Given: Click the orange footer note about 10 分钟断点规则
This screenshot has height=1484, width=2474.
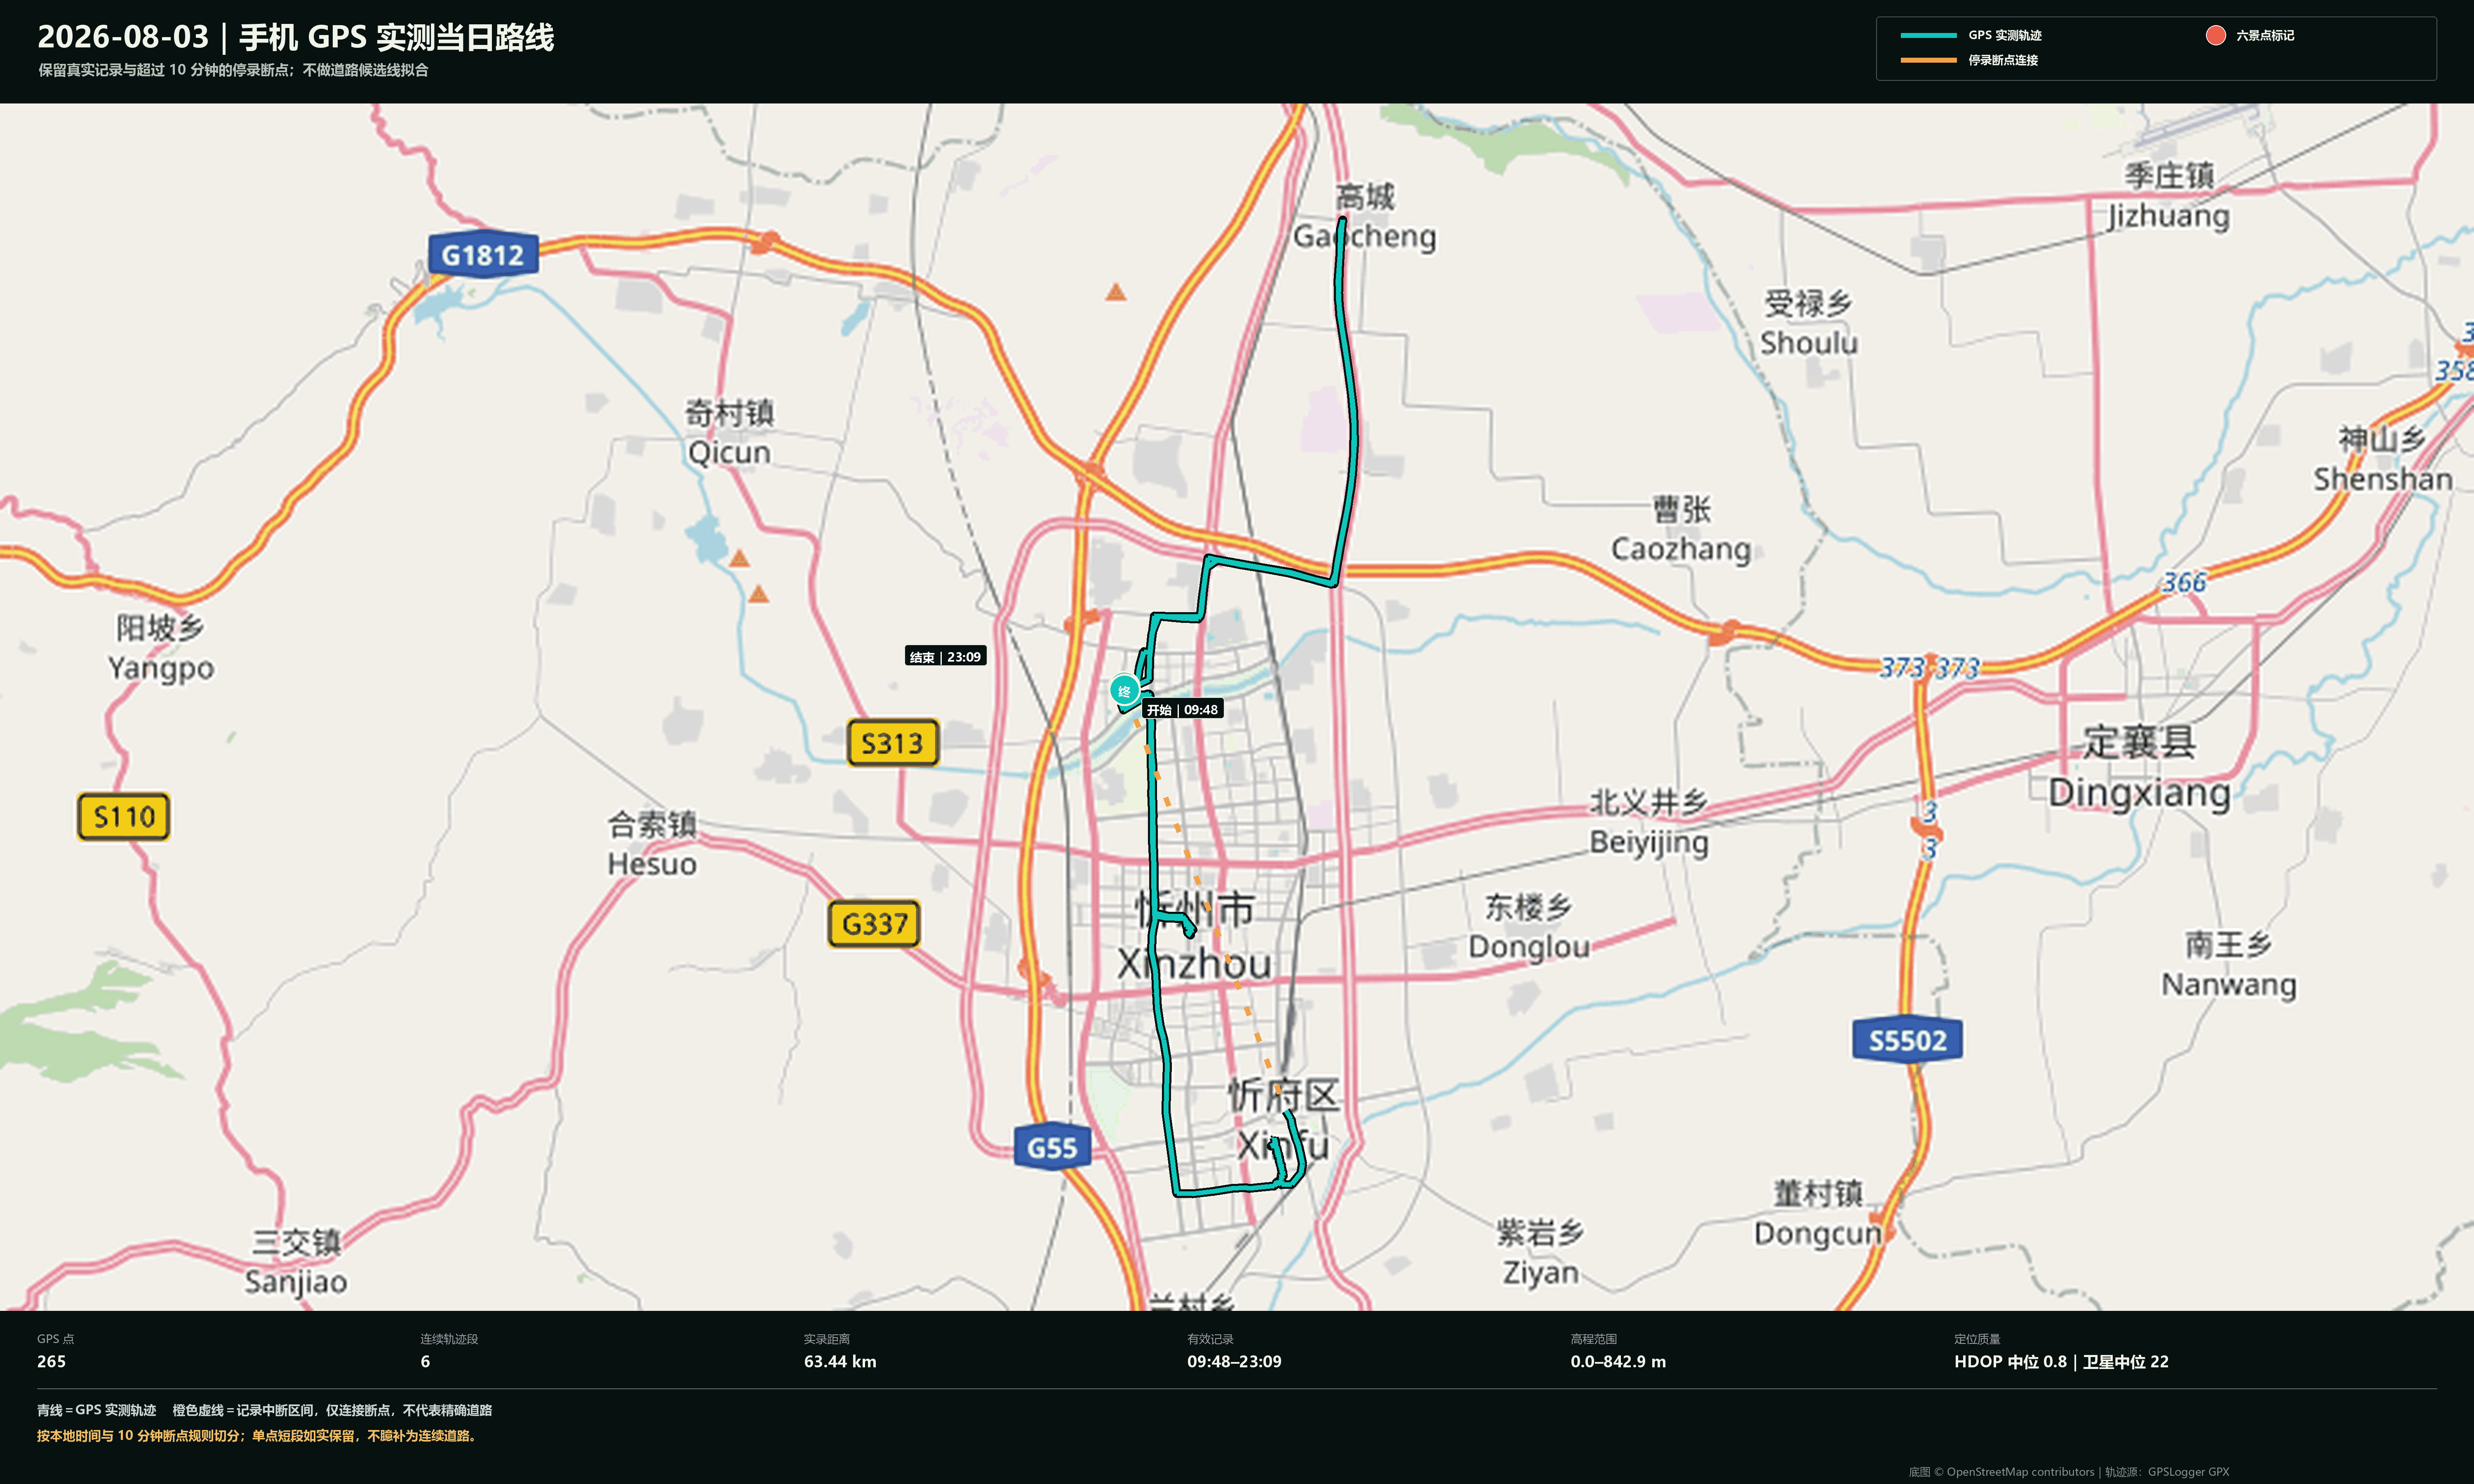Looking at the screenshot, I should (x=259, y=1436).
